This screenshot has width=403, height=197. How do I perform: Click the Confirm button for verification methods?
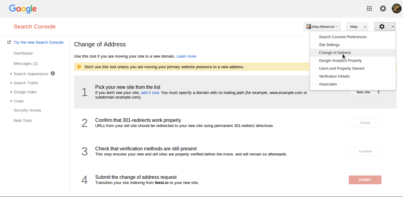(x=365, y=151)
